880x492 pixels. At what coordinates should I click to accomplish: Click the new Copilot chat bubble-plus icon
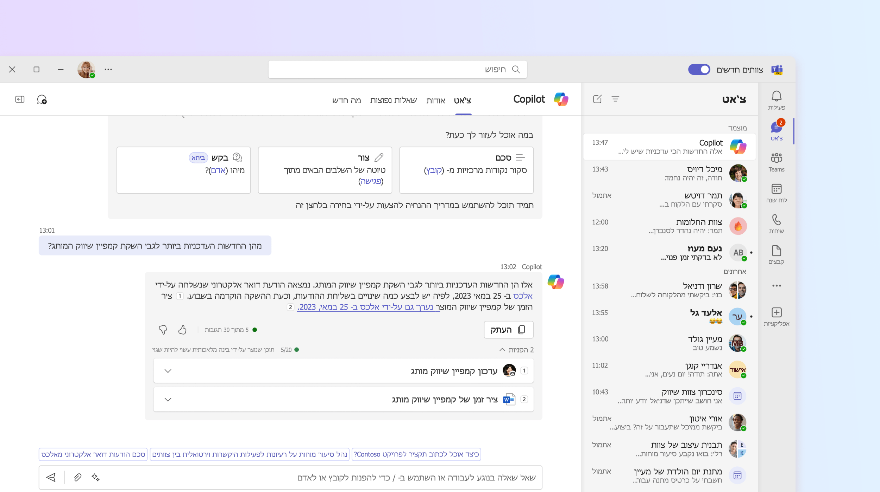(42, 99)
